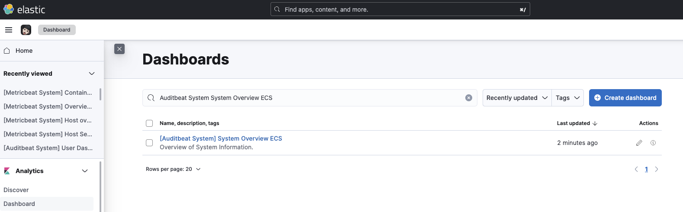Collapse the Recently viewed section
This screenshot has height=212, width=683.
(x=92, y=74)
